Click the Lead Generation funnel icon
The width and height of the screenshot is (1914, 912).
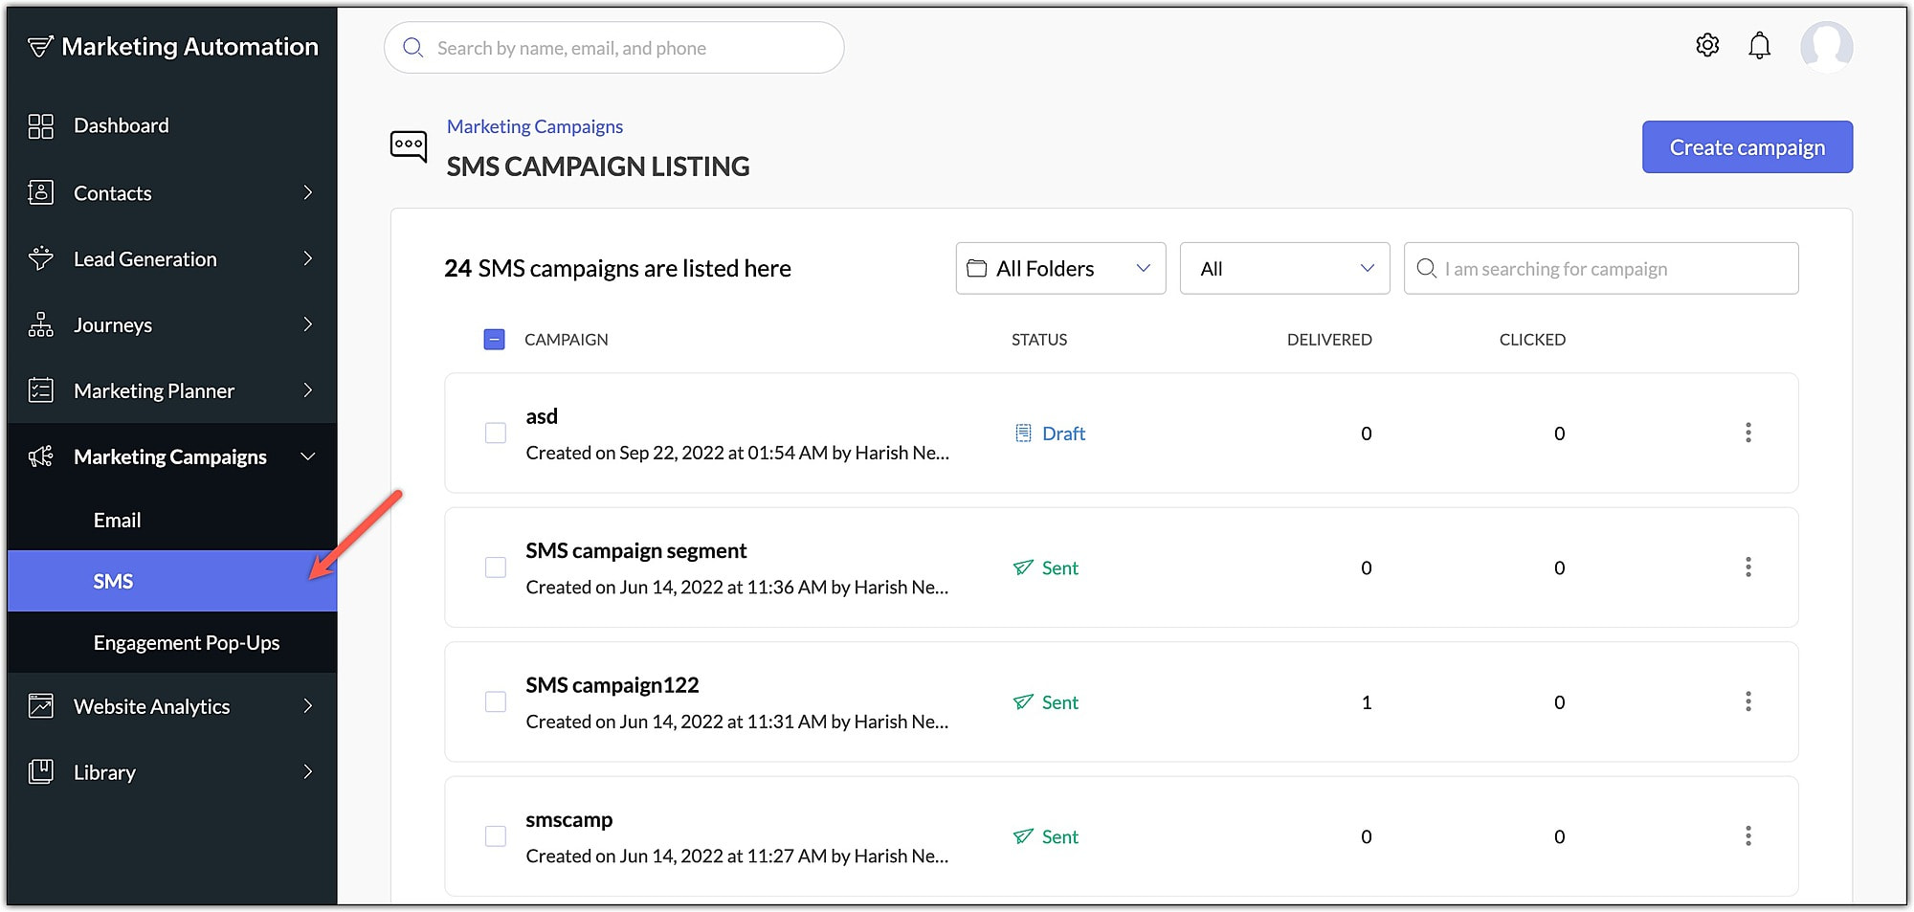click(x=40, y=258)
